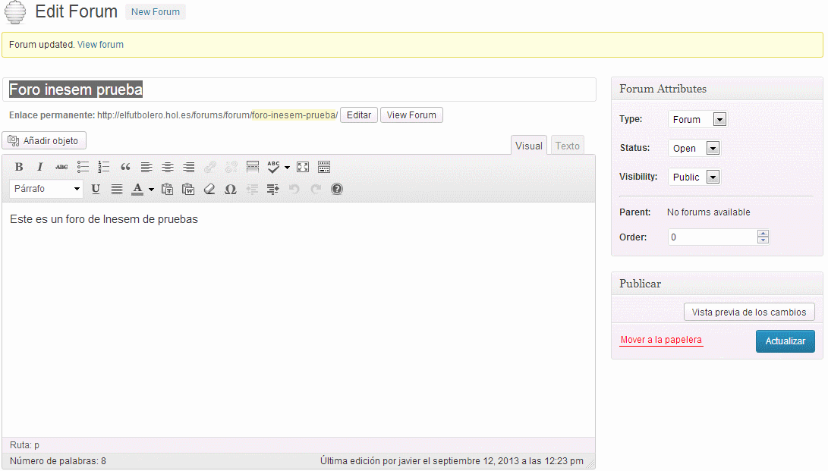The width and height of the screenshot is (828, 471).
Task: Insert a bulleted list
Action: tap(83, 167)
